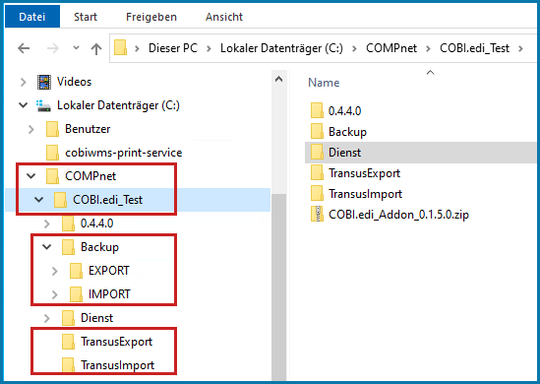This screenshot has width=540, height=384.
Task: Click the Lokaler Datenträger (C:) drive icon
Action: click(44, 105)
